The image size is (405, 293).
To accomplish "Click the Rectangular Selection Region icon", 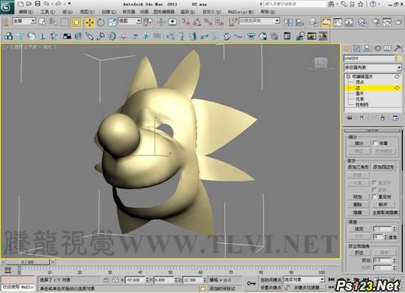I will point(64,22).
